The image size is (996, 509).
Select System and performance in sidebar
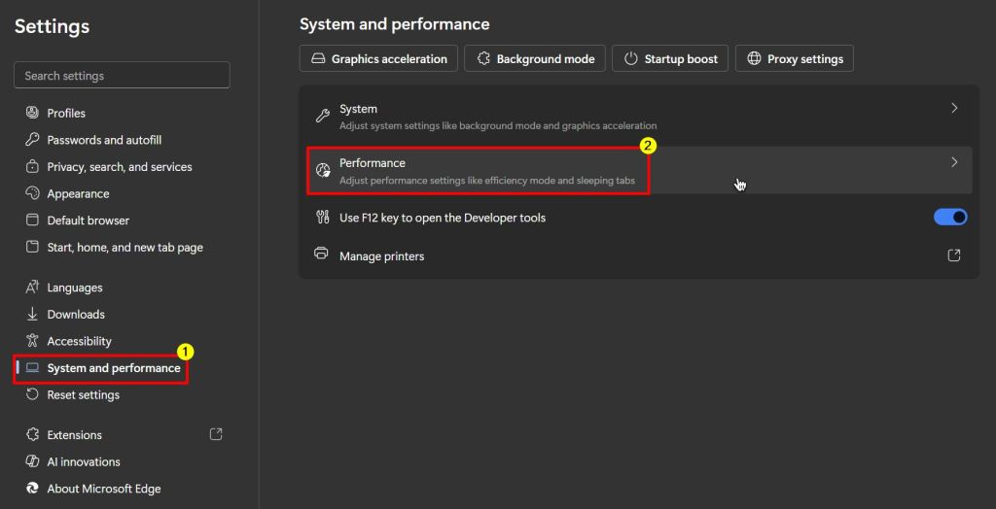[114, 368]
